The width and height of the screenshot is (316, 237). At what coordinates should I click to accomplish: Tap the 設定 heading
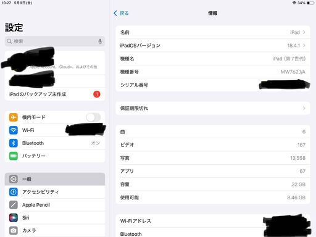[14, 28]
